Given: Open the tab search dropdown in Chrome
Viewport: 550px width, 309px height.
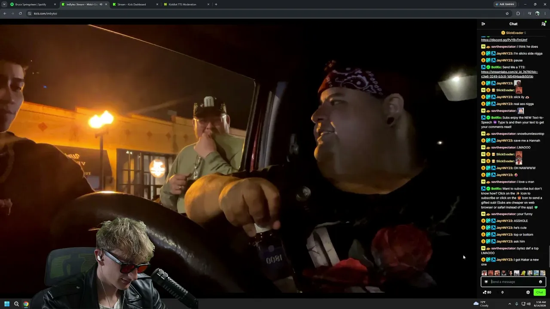Looking at the screenshot, I should tap(4, 4).
